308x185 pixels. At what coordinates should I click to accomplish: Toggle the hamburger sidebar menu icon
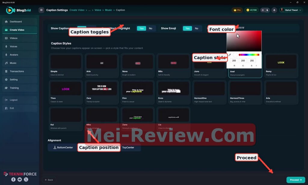coord(41,10)
